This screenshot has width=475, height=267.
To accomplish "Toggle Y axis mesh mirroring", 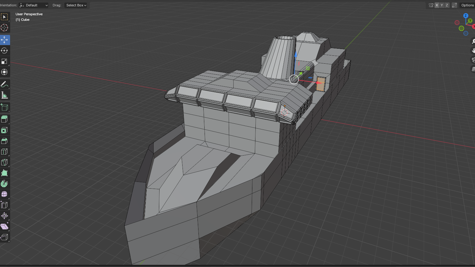I will [442, 5].
